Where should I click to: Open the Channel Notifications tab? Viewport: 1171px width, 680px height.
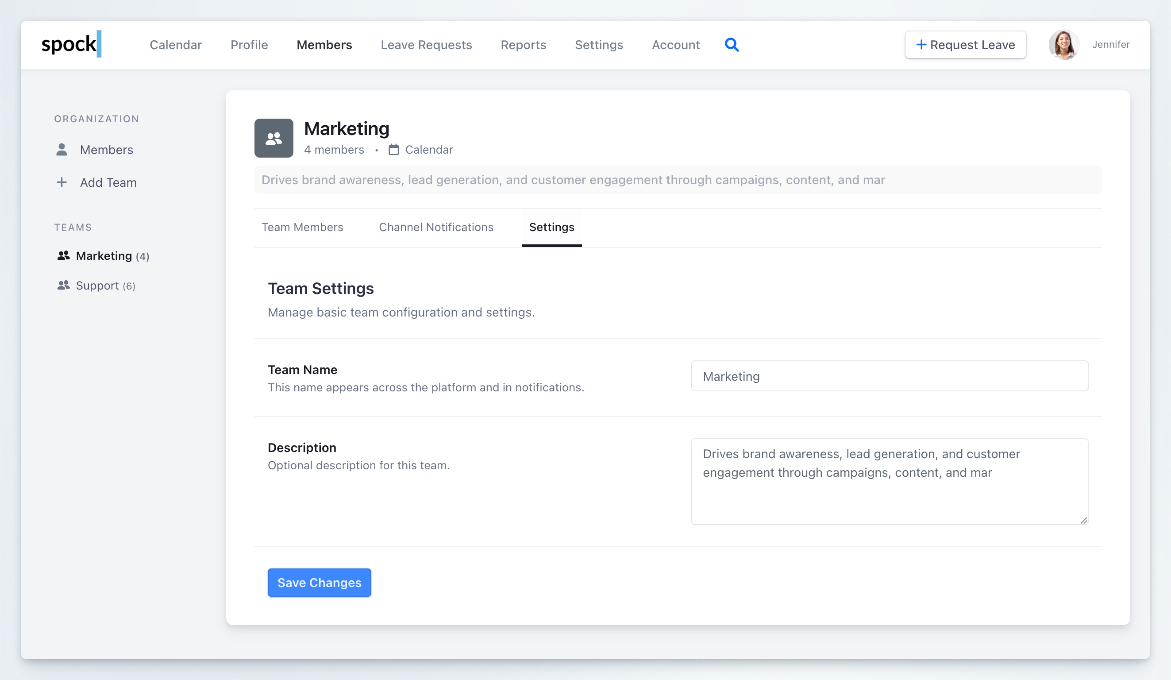click(x=436, y=227)
